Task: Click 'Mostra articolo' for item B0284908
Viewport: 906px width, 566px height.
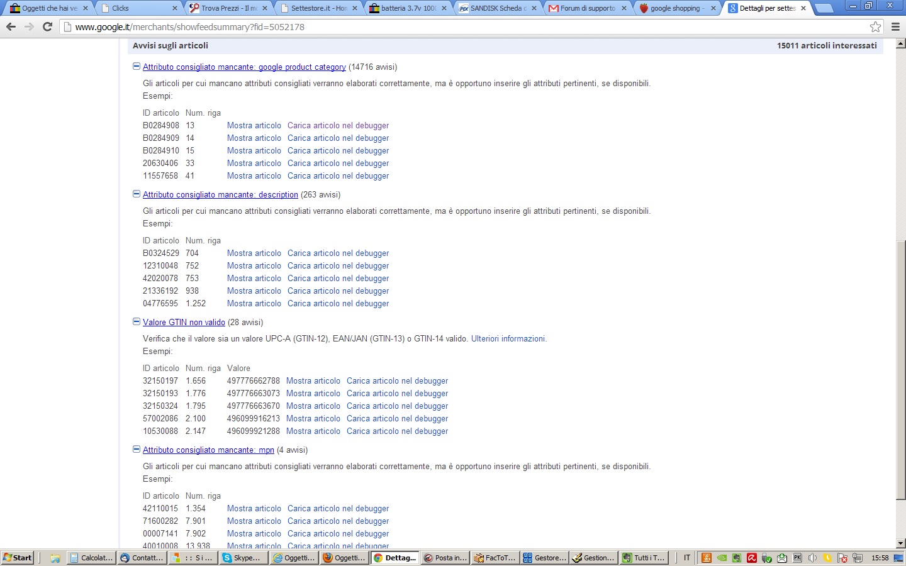Action: click(x=254, y=126)
